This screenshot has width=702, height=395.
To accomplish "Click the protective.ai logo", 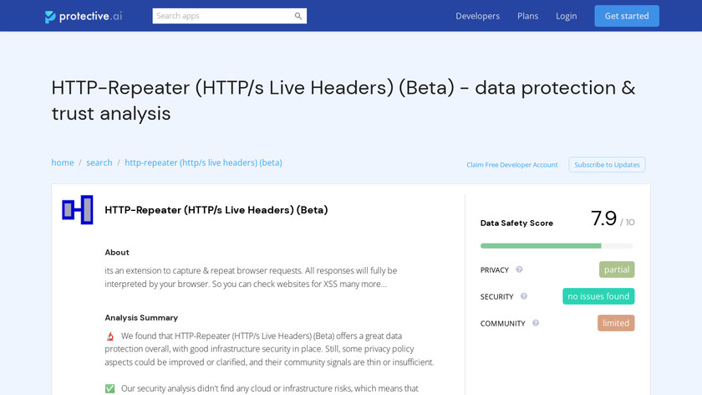I will [x=84, y=16].
